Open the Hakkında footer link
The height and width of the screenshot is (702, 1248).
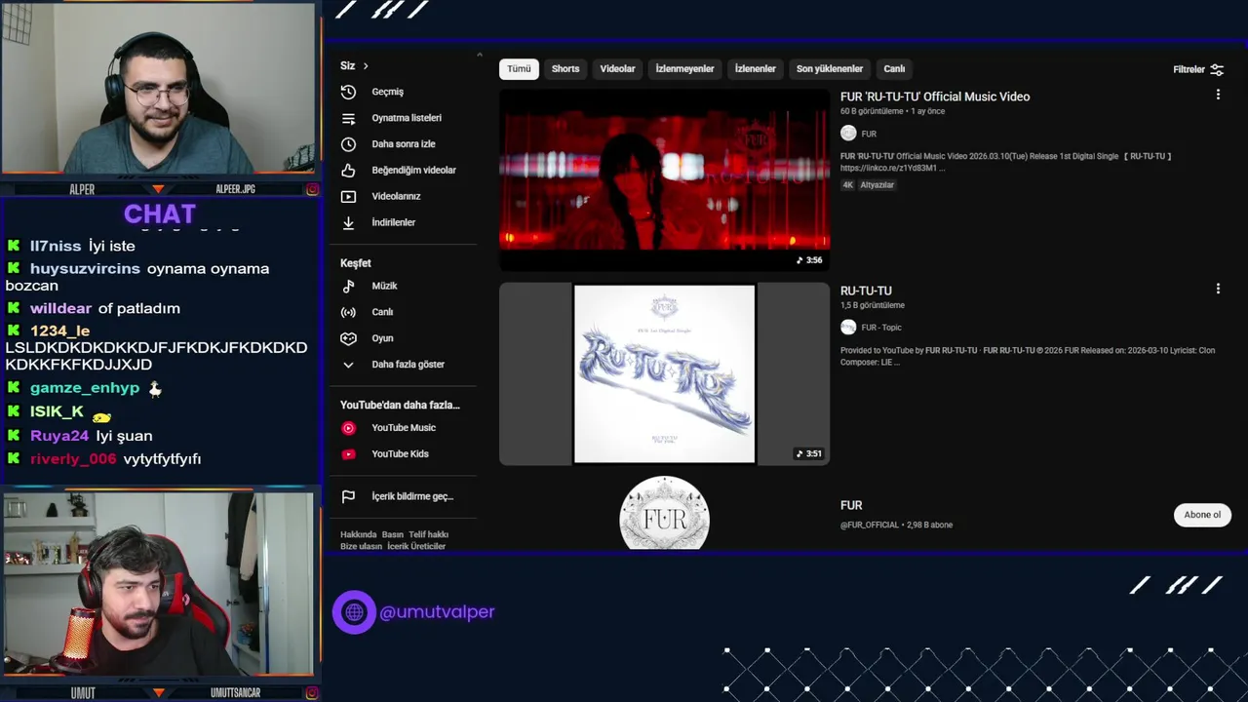click(x=358, y=534)
